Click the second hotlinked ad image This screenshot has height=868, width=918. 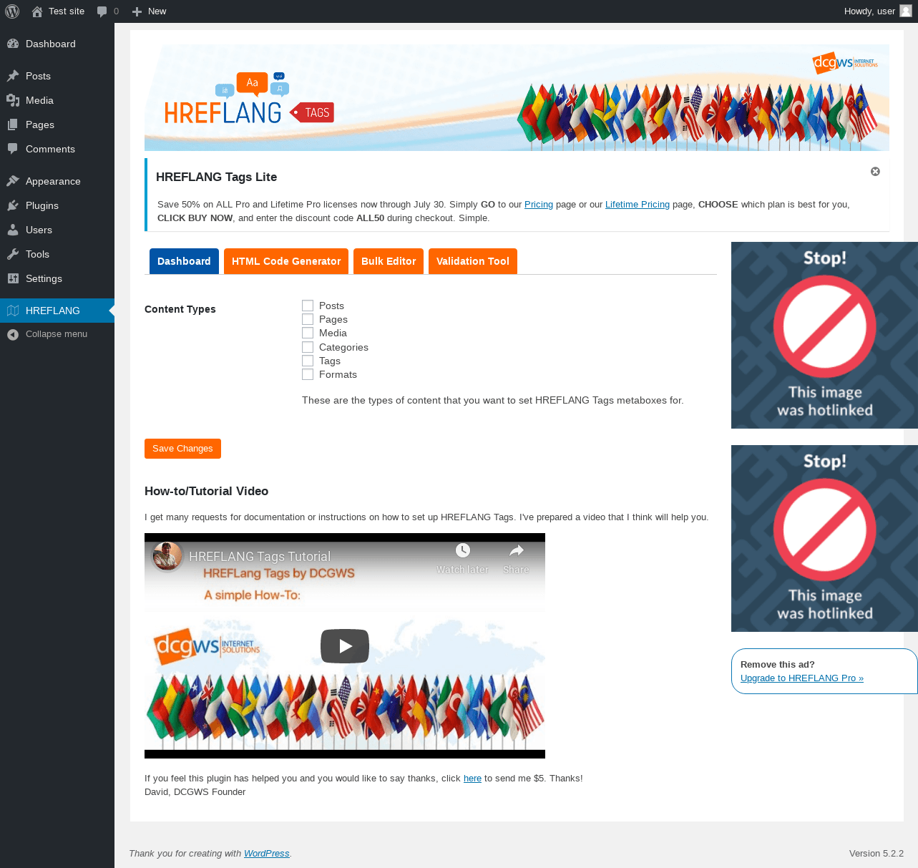pos(824,538)
